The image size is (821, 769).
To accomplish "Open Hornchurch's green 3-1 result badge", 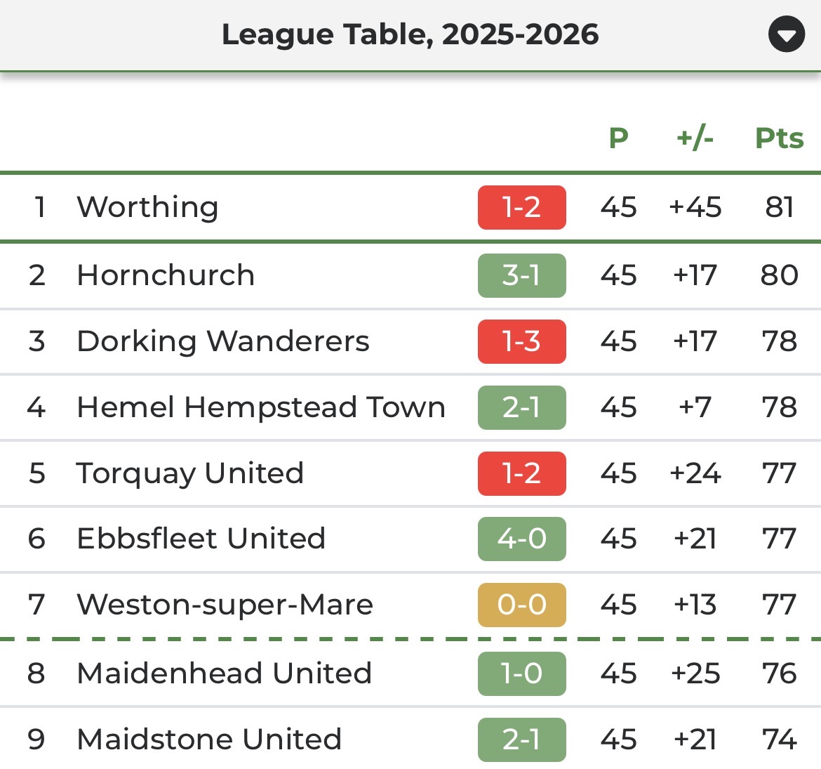I will coord(521,275).
